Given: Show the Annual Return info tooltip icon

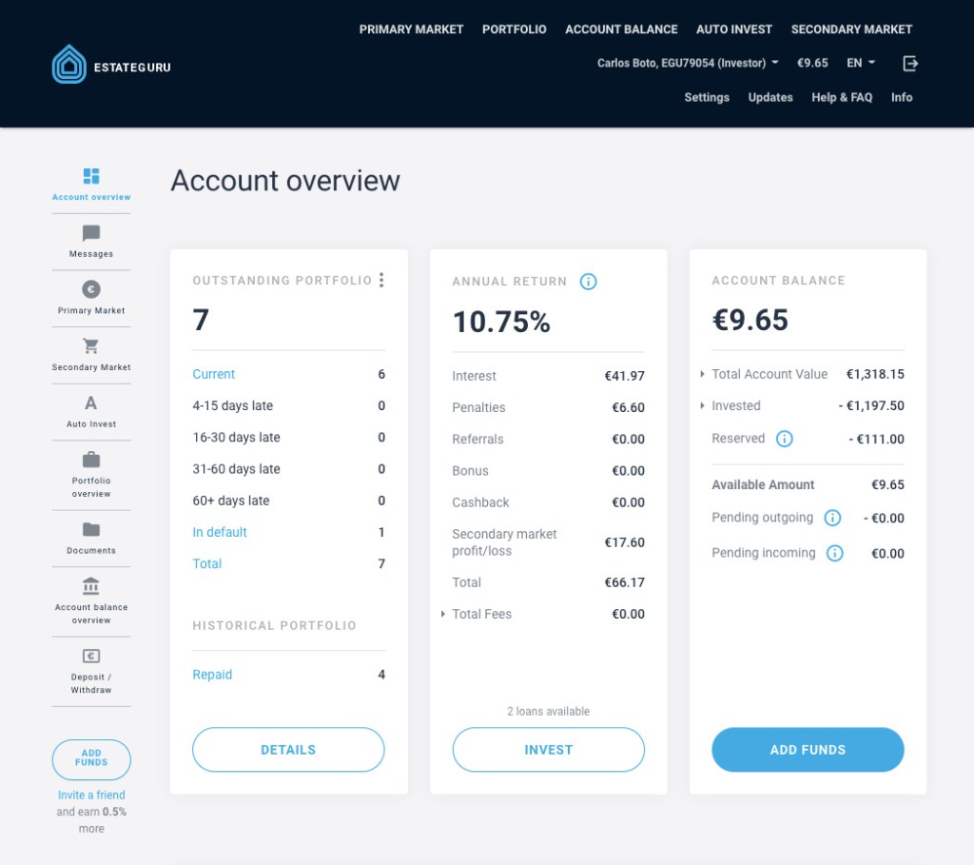Looking at the screenshot, I should point(588,282).
